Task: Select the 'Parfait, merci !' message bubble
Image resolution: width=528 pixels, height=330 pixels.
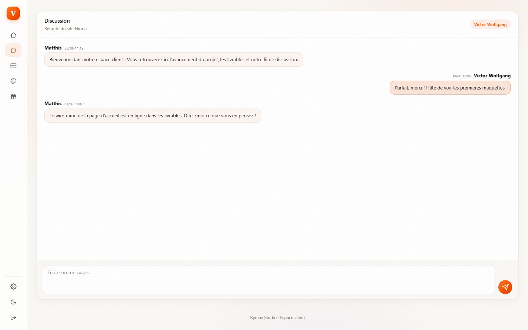Action: [450, 88]
